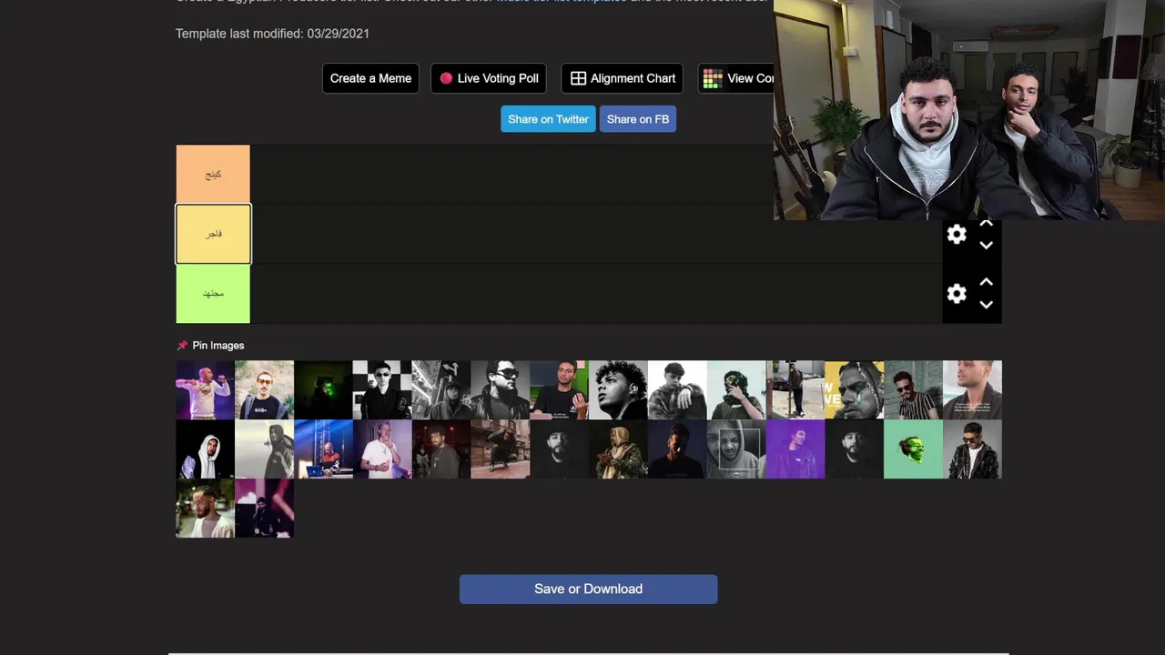Pick grayscale thumbnail of curly-haired profile
Screen dimensions: 1165x655
tap(618, 389)
